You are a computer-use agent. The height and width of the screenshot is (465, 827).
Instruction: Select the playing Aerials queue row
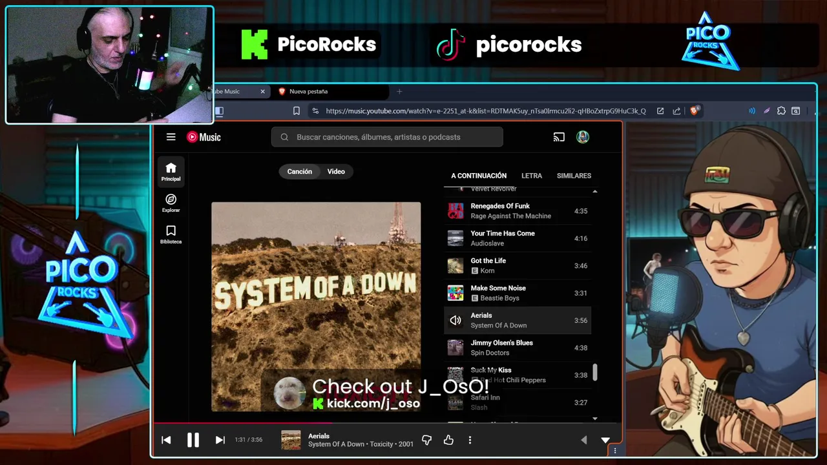518,320
